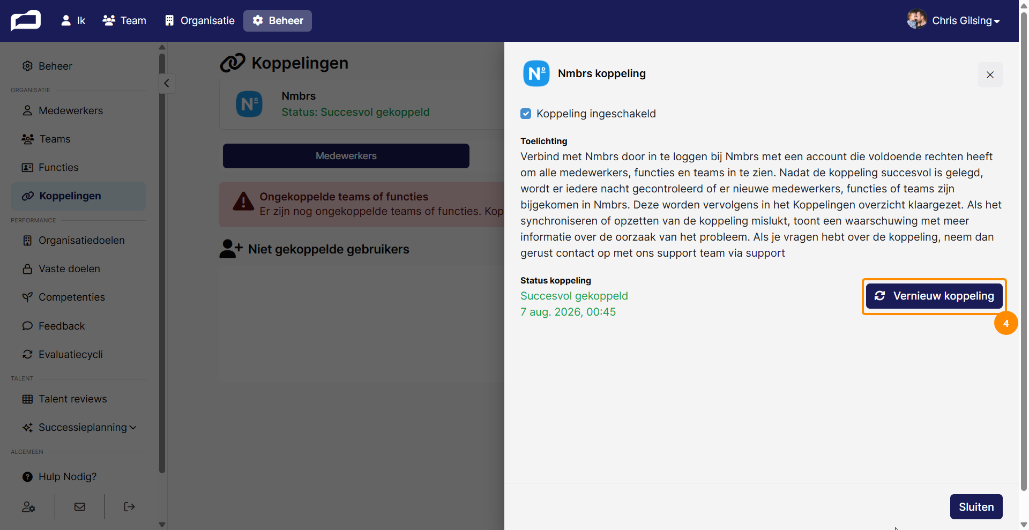This screenshot has width=1029, height=530.
Task: Click the Feedback speech bubble icon
Action: pos(27,326)
